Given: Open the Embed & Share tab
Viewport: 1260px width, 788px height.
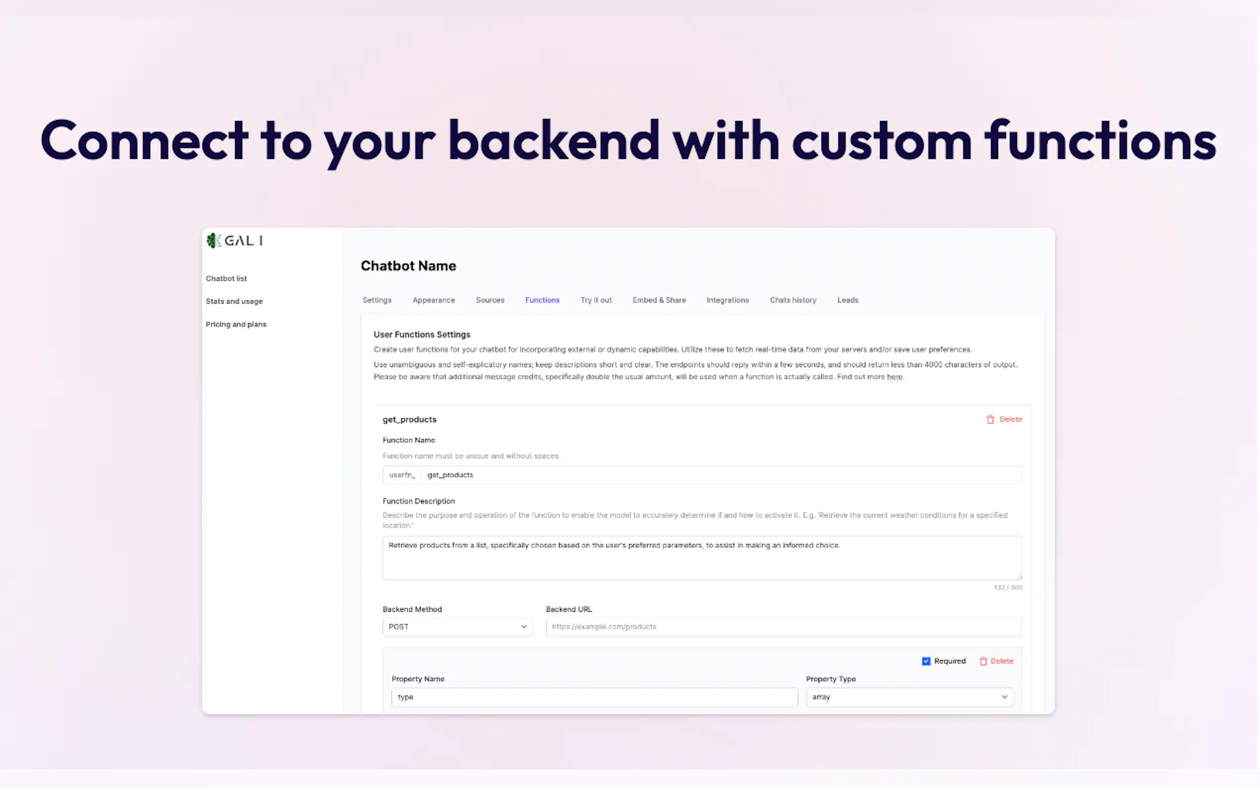Looking at the screenshot, I should click(x=659, y=300).
